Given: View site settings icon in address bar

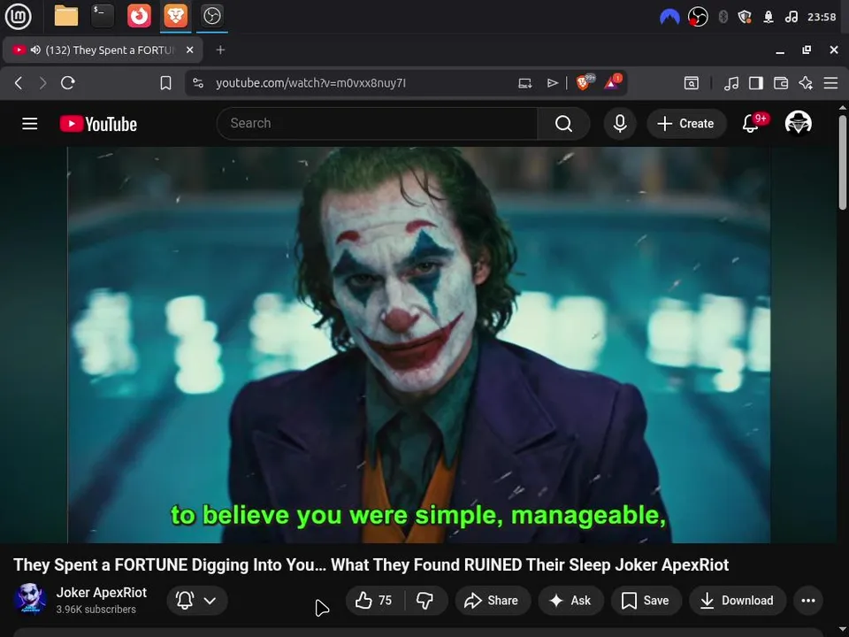Looking at the screenshot, I should coord(198,83).
